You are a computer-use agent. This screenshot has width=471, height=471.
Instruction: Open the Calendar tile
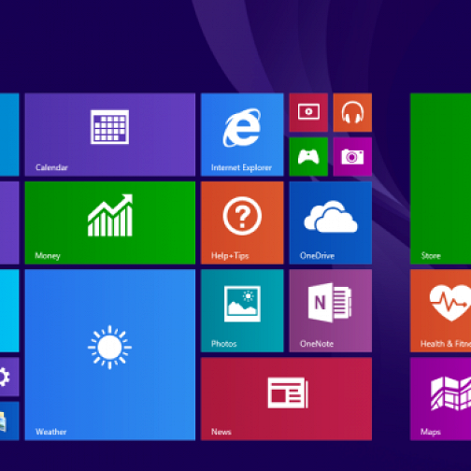(x=110, y=135)
